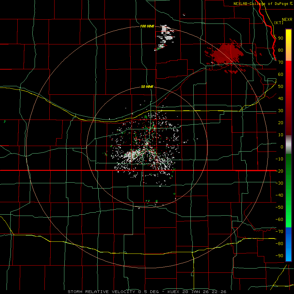294x294 pixels.
Task: Click the gray zero-velocity segment of the color bar
Action: 288,145
